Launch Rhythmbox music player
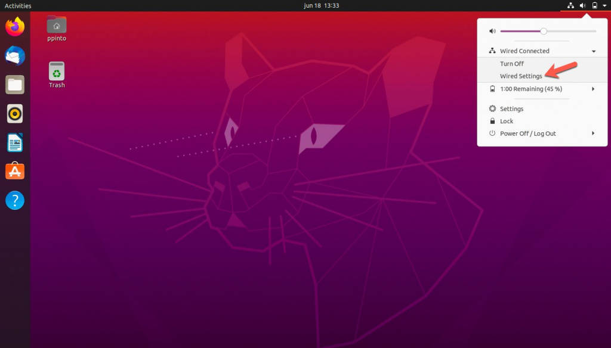 (14, 113)
